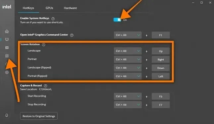
Task: Open notifications bell icon
Action: 7,115
